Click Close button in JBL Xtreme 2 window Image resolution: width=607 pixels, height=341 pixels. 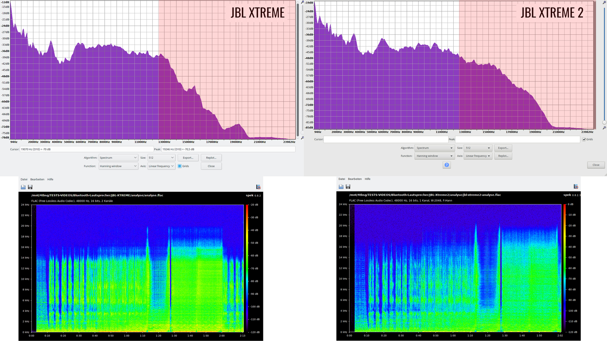[x=596, y=165]
